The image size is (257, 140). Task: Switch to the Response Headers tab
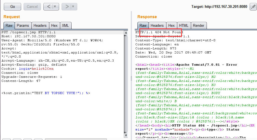click(x=157, y=26)
